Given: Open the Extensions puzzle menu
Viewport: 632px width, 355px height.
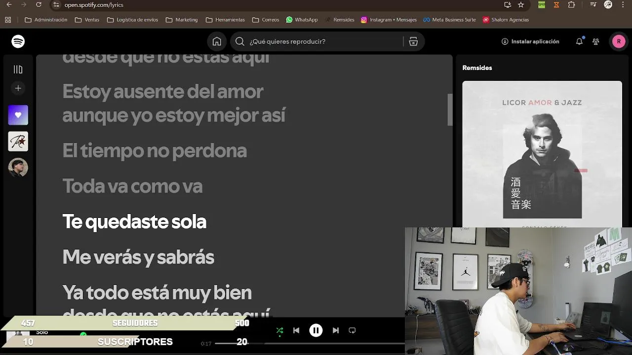Looking at the screenshot, I should tap(571, 5).
